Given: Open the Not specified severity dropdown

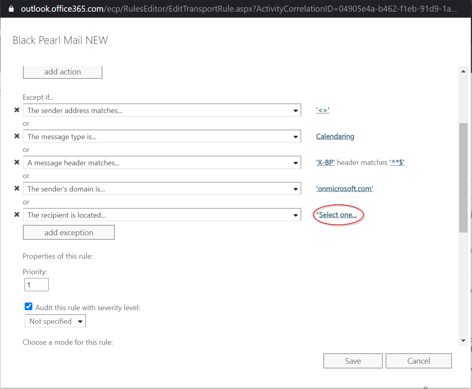Looking at the screenshot, I should pos(55,321).
